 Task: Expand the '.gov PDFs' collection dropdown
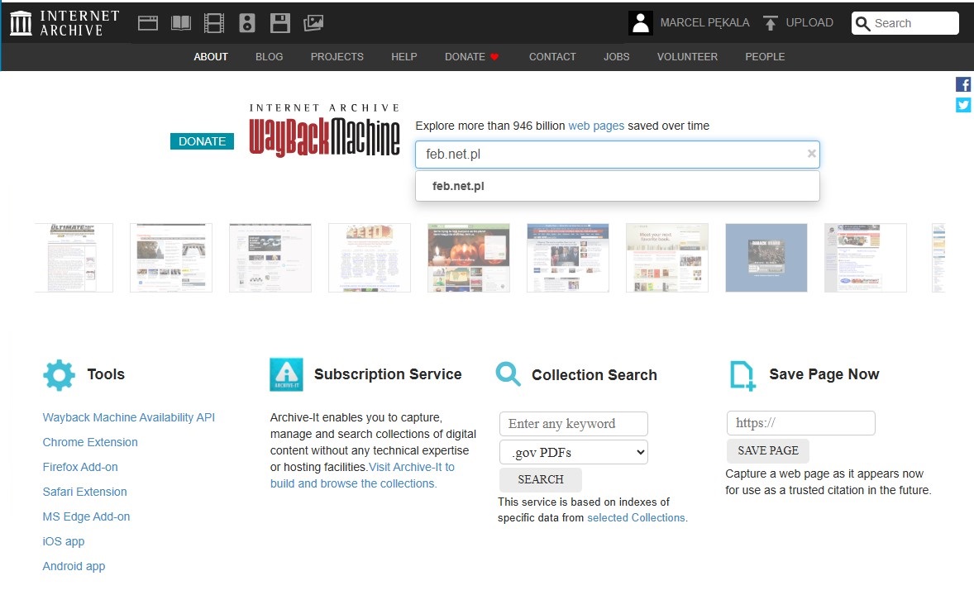pyautogui.click(x=573, y=452)
